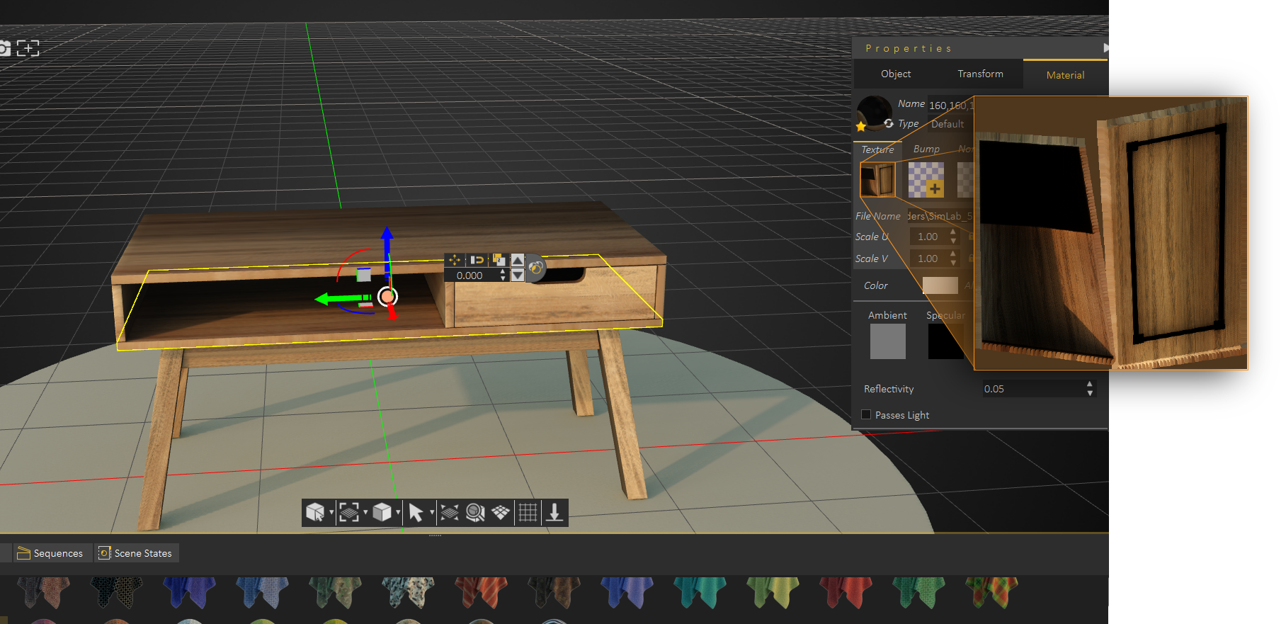Open the material Type dropdown showing Default

coord(951,124)
